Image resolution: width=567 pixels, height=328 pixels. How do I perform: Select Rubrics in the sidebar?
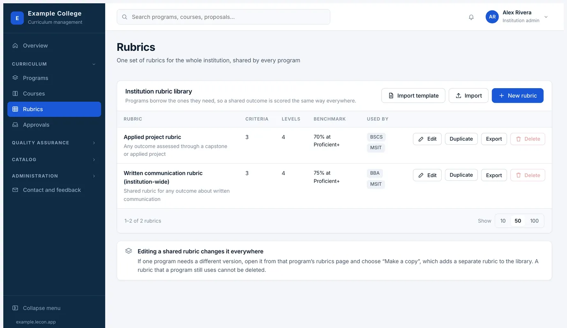pos(54,109)
